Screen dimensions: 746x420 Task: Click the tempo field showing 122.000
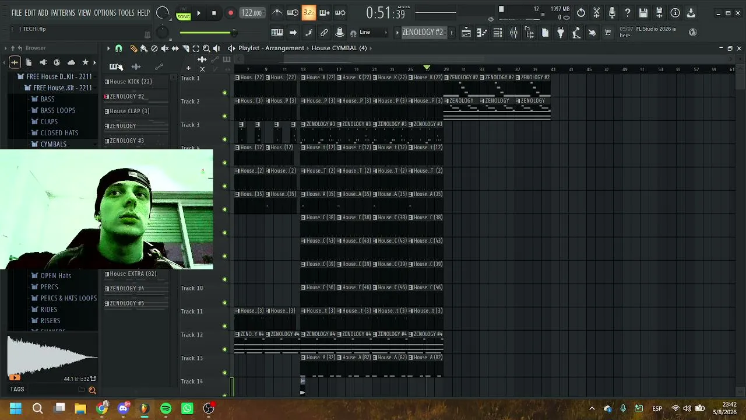pos(252,13)
